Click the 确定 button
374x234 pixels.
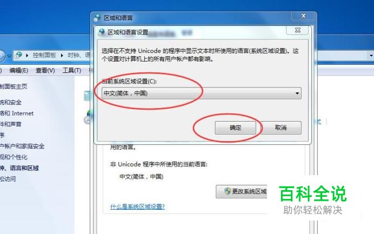(x=235, y=128)
